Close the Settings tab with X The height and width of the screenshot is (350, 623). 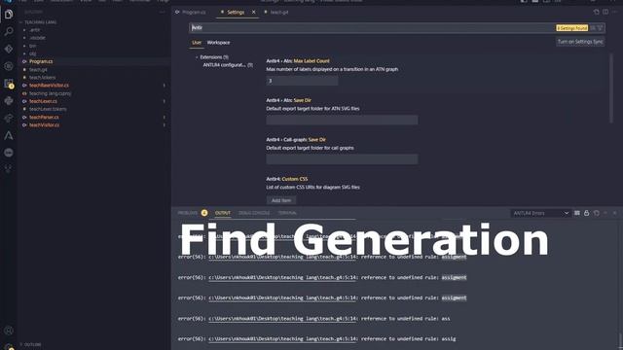(x=253, y=13)
